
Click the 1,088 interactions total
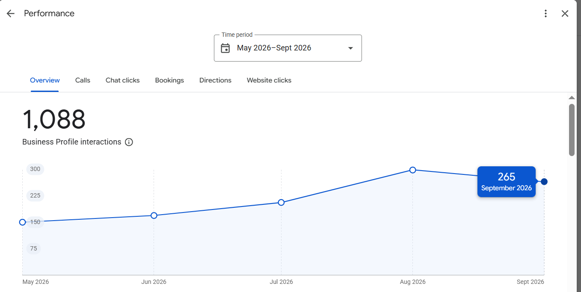tap(54, 120)
